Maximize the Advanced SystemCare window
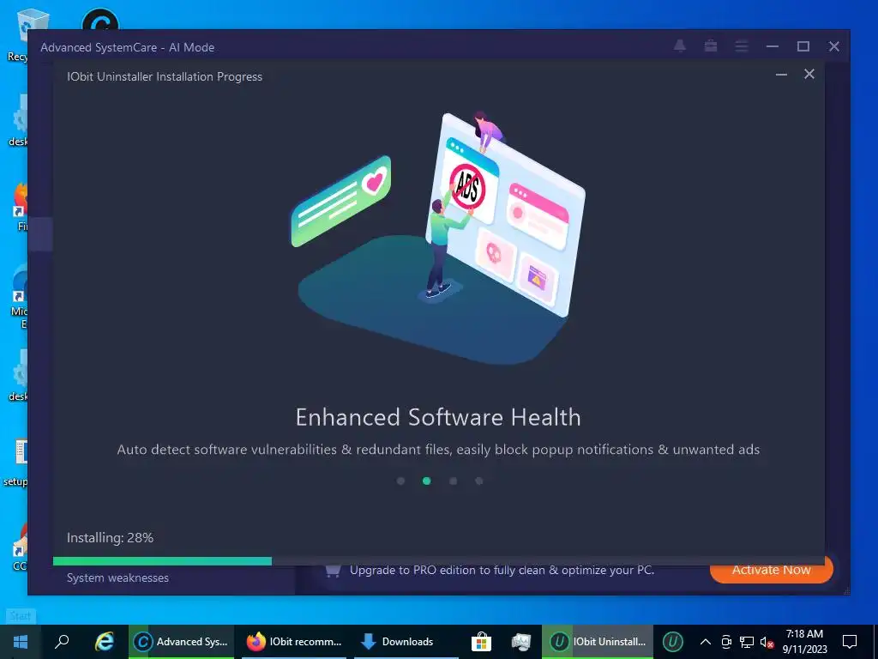This screenshot has width=878, height=659. [x=803, y=46]
